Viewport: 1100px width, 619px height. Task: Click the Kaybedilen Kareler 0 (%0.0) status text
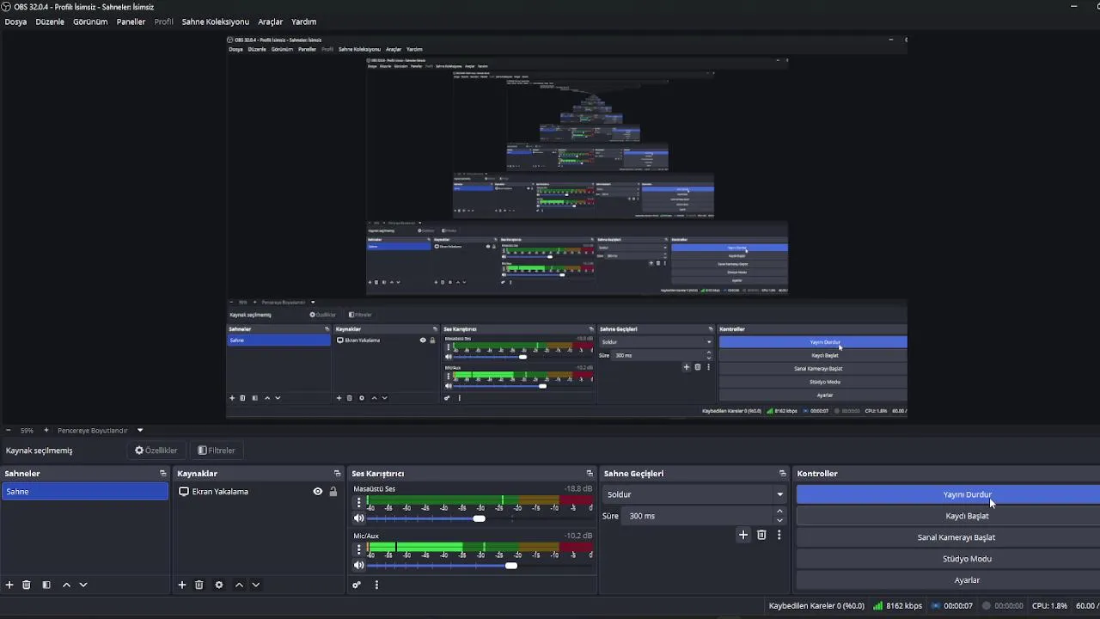pos(816,606)
